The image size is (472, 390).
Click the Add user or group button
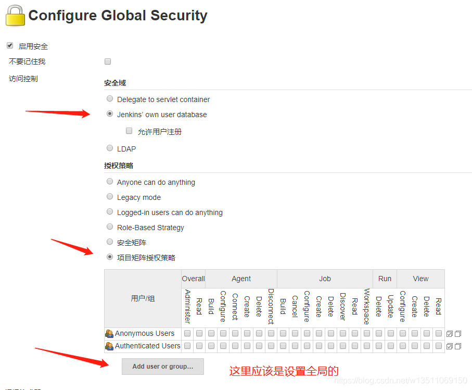(162, 367)
